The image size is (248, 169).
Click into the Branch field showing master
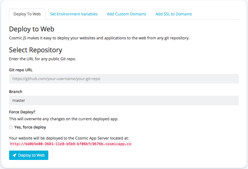tap(124, 100)
